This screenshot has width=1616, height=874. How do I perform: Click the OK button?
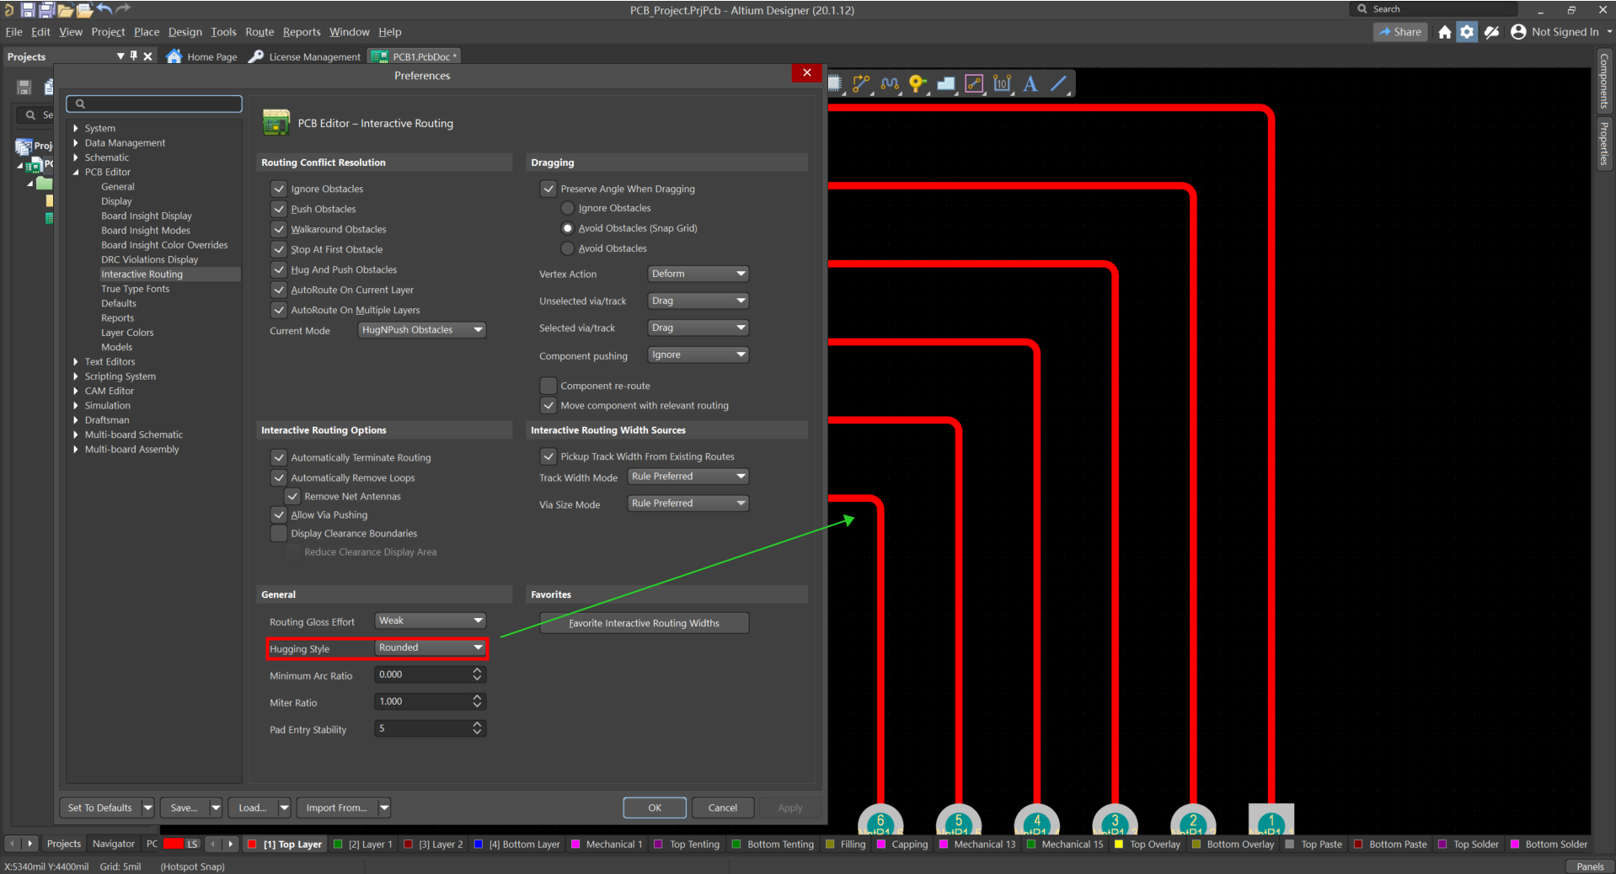coord(655,807)
